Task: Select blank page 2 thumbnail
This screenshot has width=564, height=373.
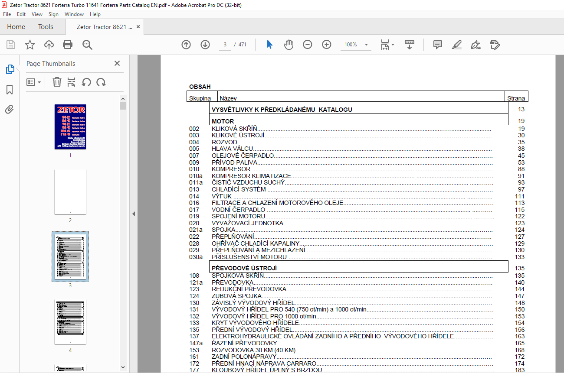Action: [x=70, y=191]
